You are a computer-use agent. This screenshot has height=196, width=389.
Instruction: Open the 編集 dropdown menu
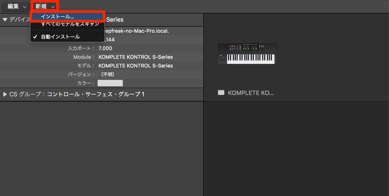pos(17,6)
